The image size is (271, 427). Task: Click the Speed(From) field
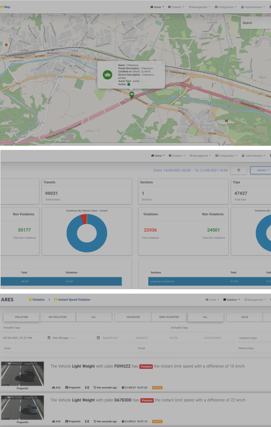tap(117, 338)
